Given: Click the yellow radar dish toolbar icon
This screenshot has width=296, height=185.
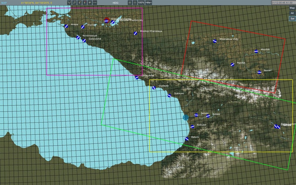Looking at the screenshot, I should coord(80,2).
